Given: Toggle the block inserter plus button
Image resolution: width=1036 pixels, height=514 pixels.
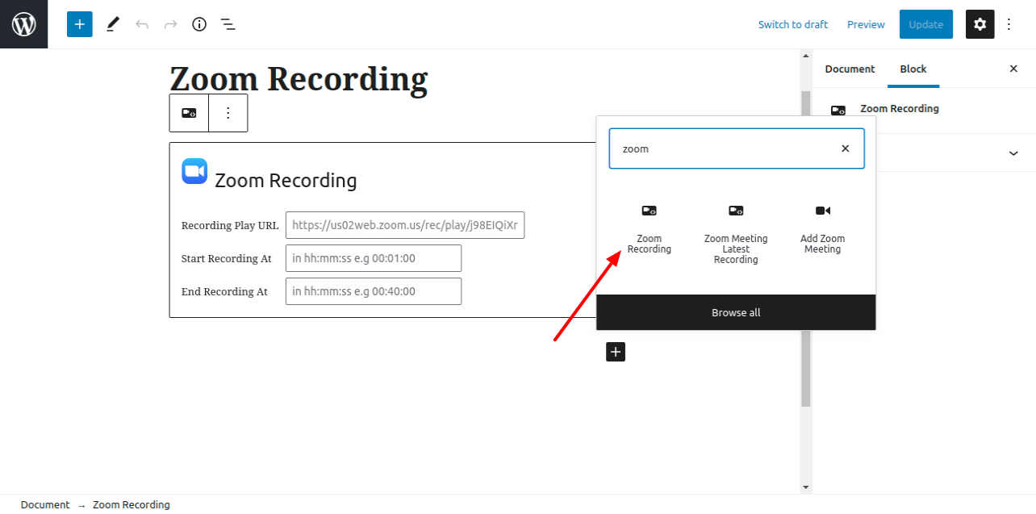Looking at the screenshot, I should point(80,24).
